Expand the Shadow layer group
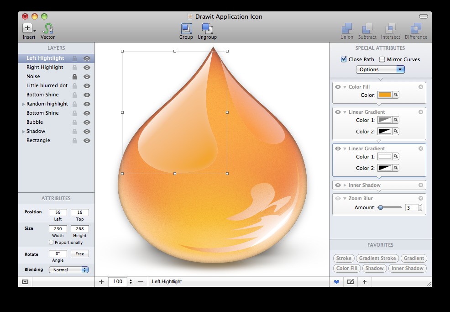The image size is (450, 312). [x=23, y=132]
